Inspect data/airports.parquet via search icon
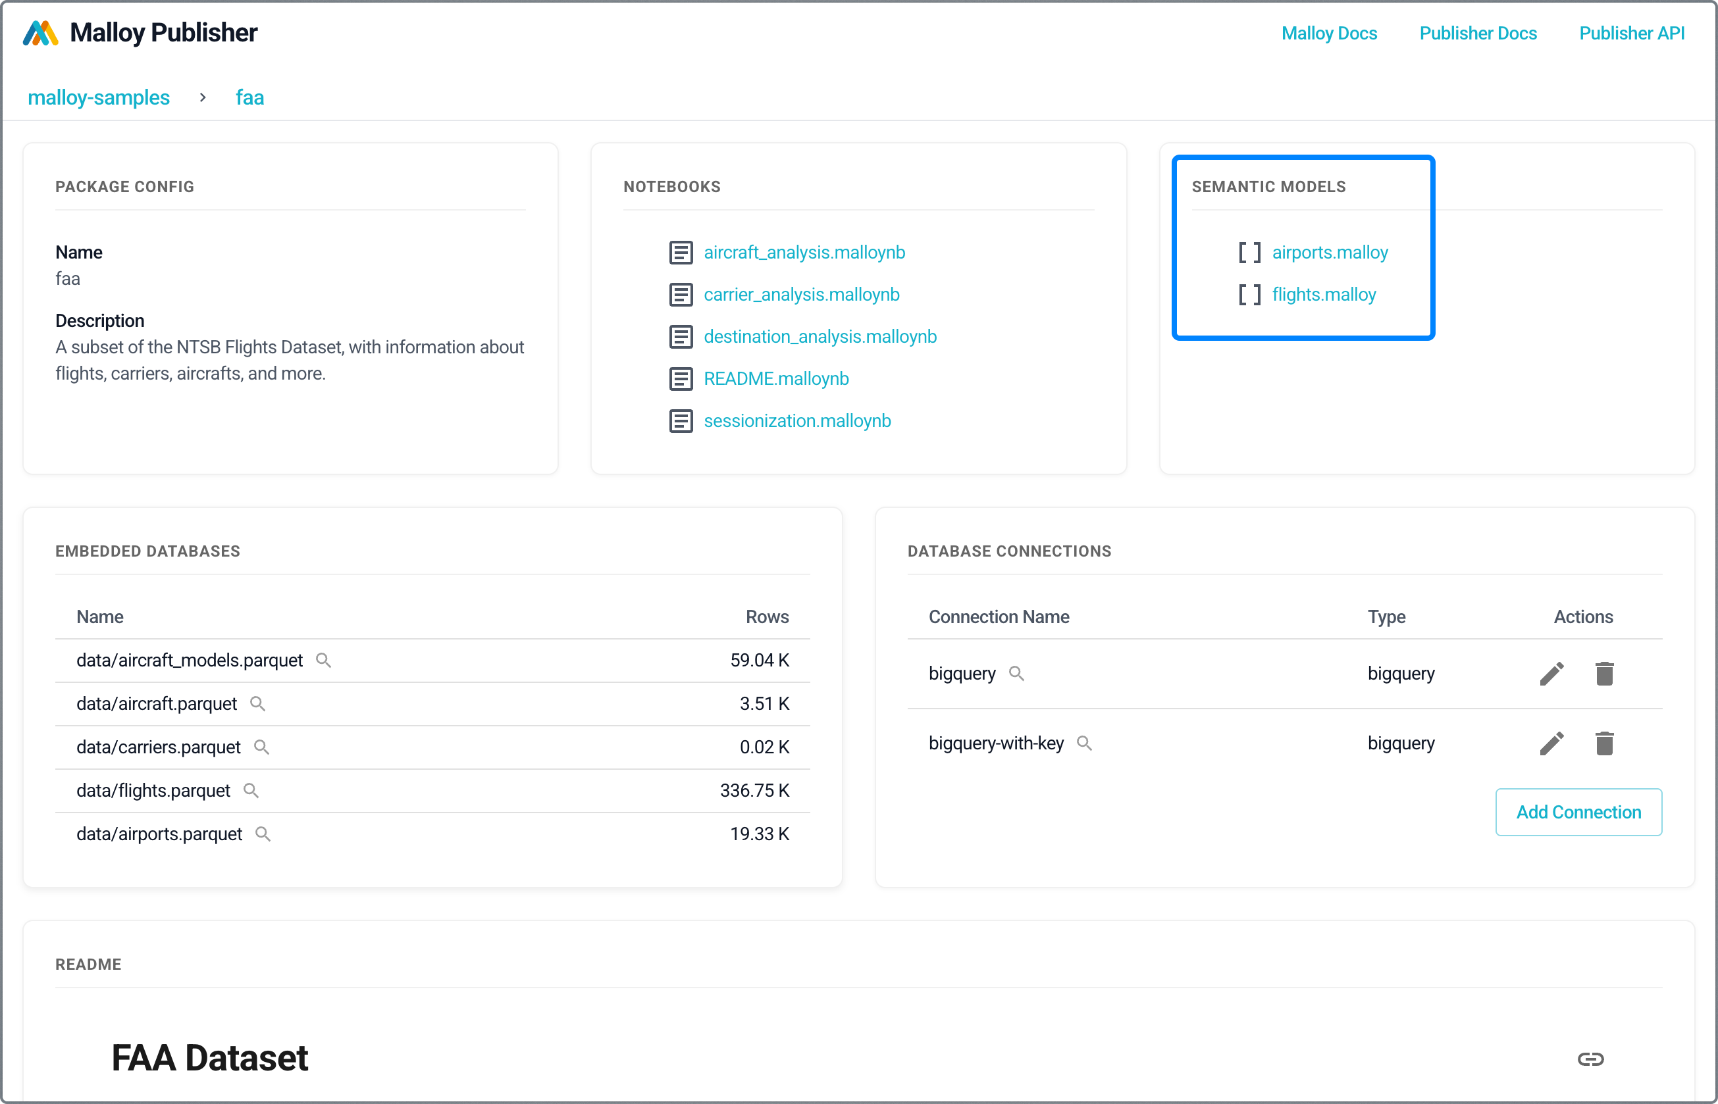The height and width of the screenshot is (1104, 1718). tap(263, 834)
